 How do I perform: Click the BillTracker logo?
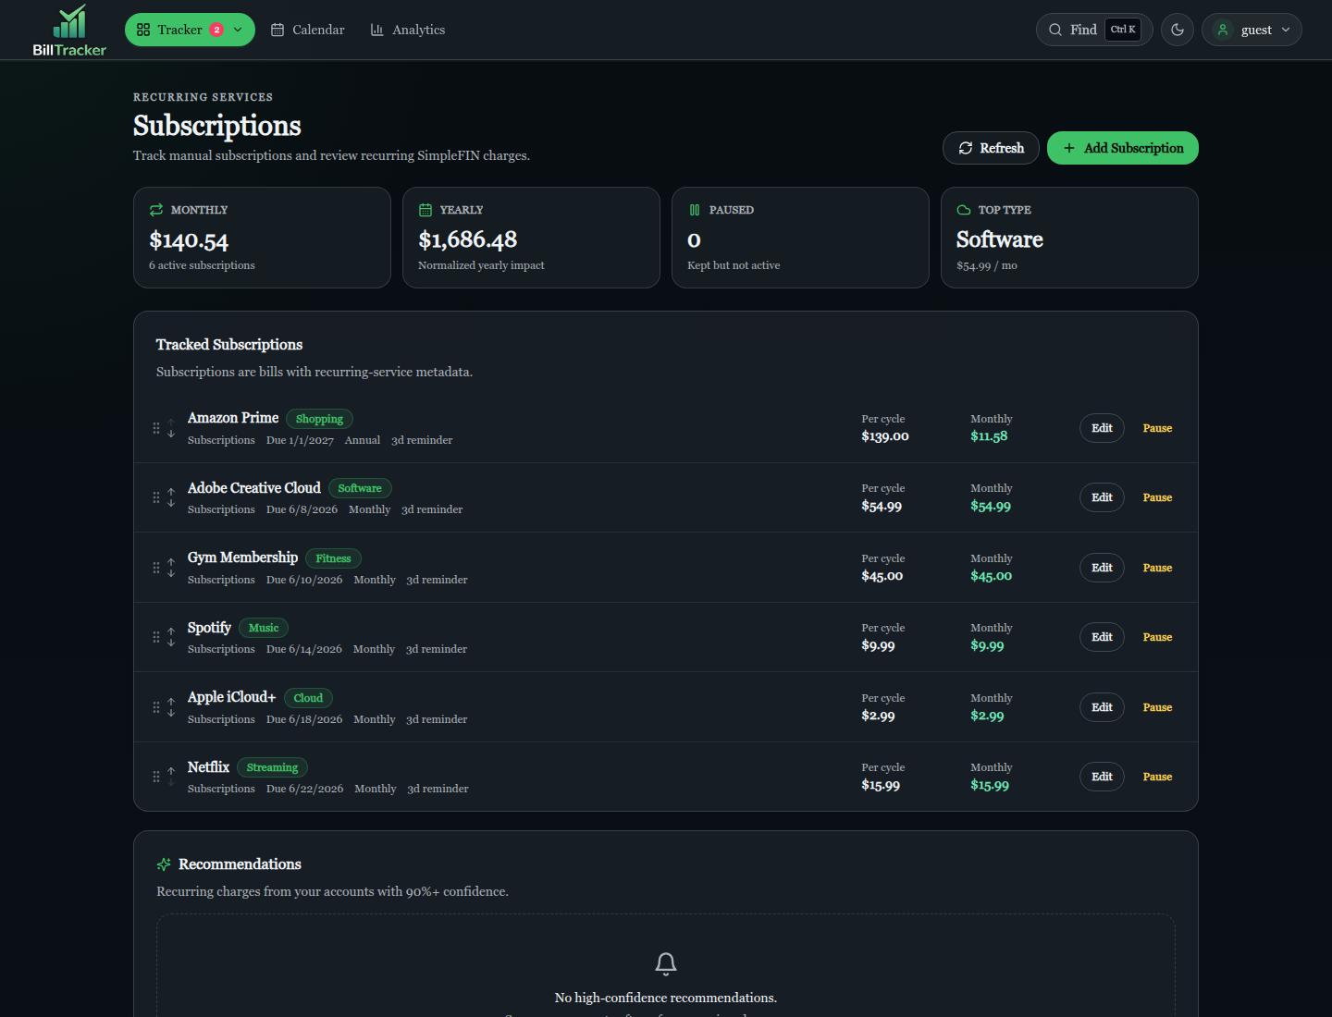click(x=69, y=31)
